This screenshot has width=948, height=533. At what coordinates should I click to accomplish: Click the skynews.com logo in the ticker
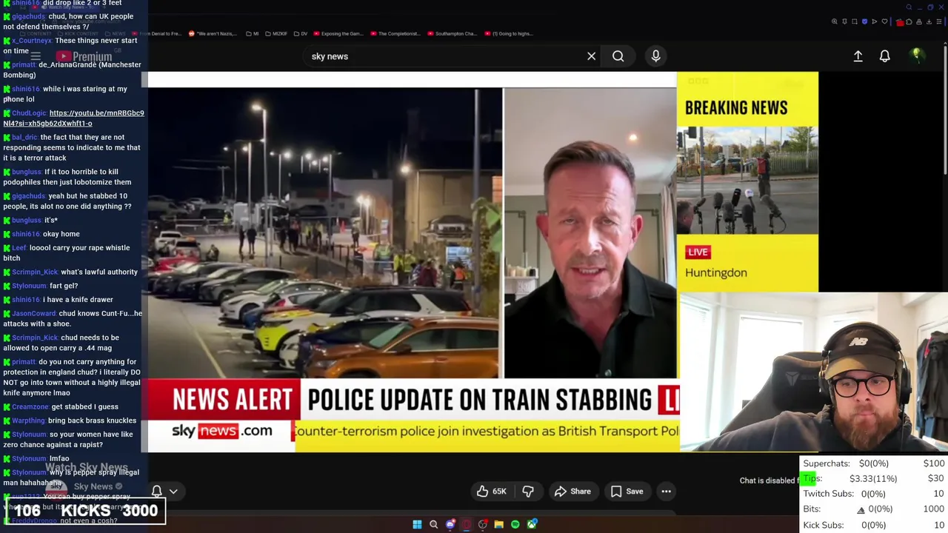click(222, 431)
